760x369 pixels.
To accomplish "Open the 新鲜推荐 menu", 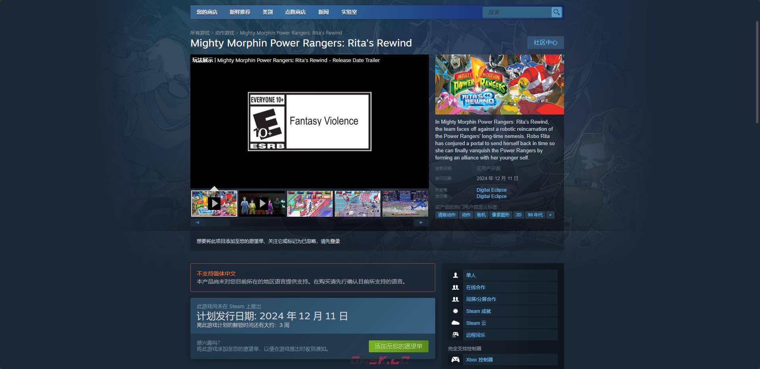I will tap(240, 12).
